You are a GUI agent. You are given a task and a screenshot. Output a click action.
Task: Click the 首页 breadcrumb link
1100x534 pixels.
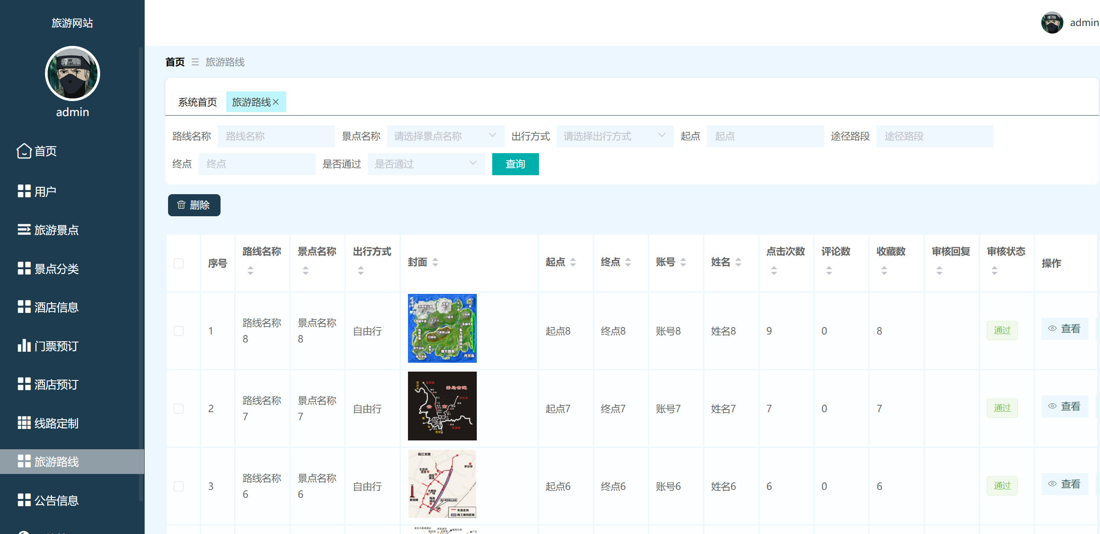pos(175,62)
